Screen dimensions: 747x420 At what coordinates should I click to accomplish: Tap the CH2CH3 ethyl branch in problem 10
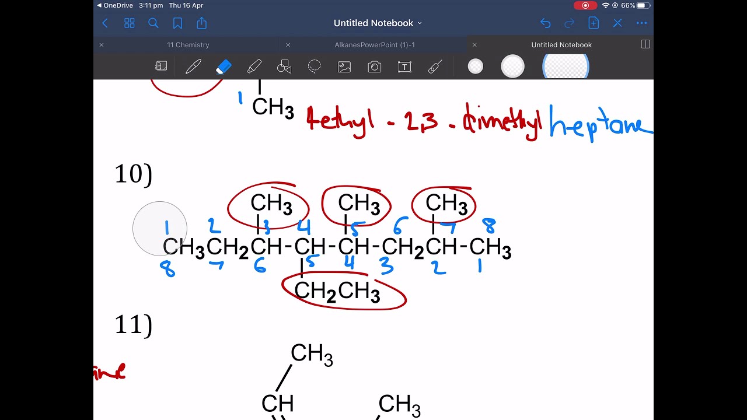337,292
